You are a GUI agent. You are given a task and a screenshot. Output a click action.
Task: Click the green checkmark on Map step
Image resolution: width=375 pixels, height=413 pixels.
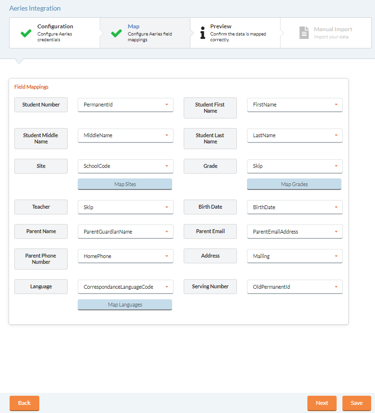[117, 33]
